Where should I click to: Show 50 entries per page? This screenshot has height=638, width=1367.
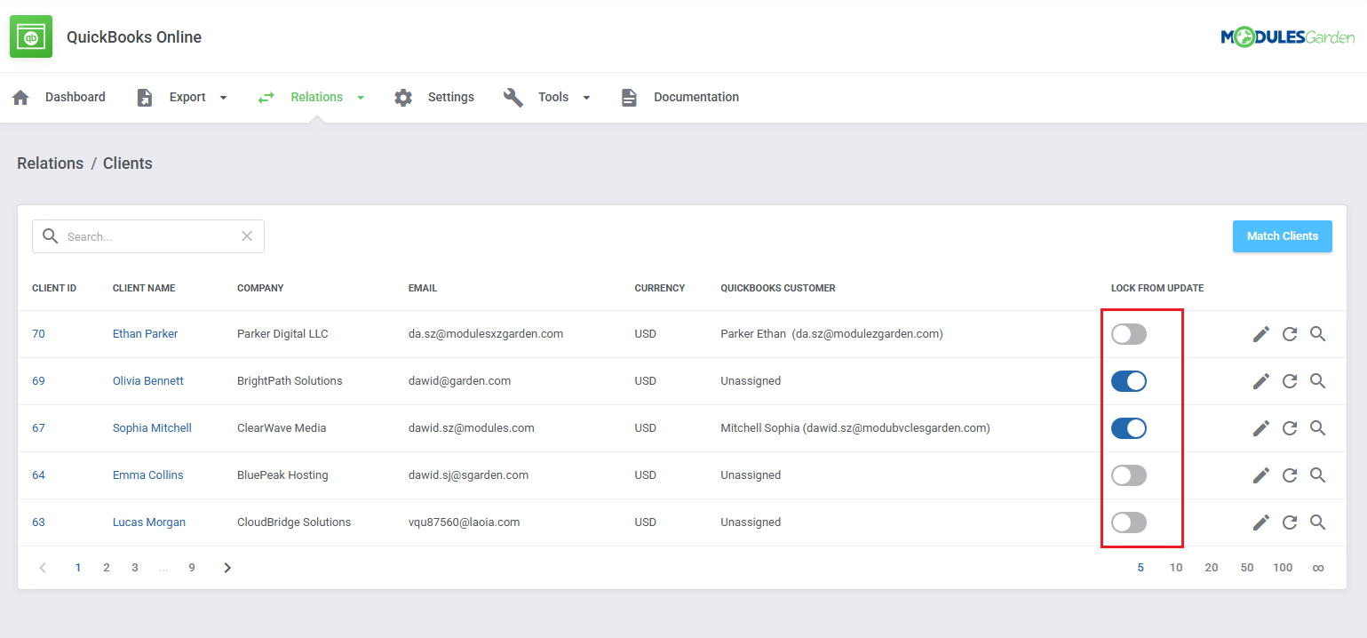tap(1247, 568)
